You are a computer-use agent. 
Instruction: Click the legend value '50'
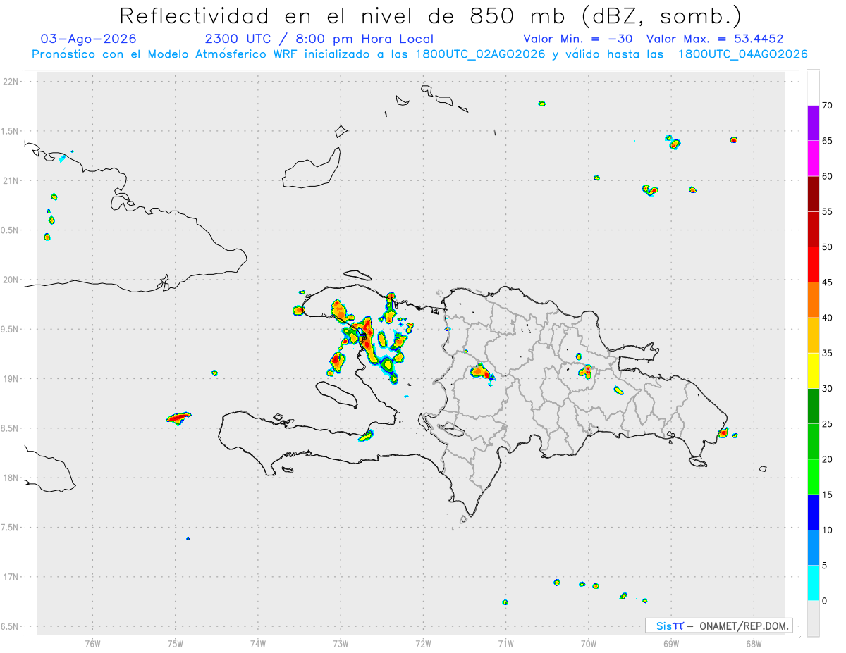tap(827, 247)
